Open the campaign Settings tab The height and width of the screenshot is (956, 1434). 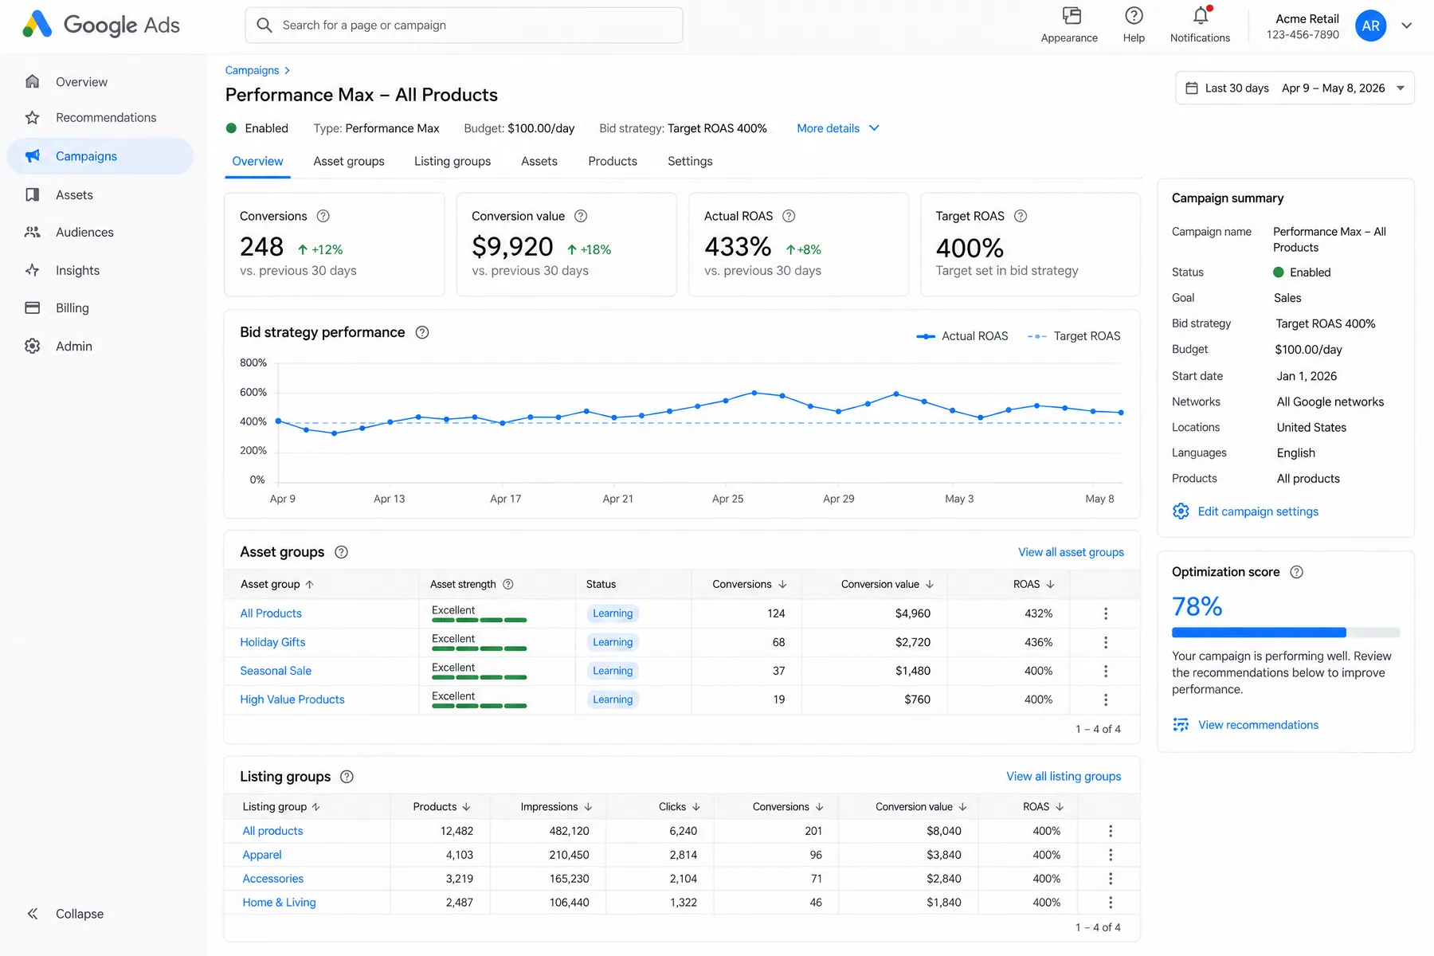(690, 161)
